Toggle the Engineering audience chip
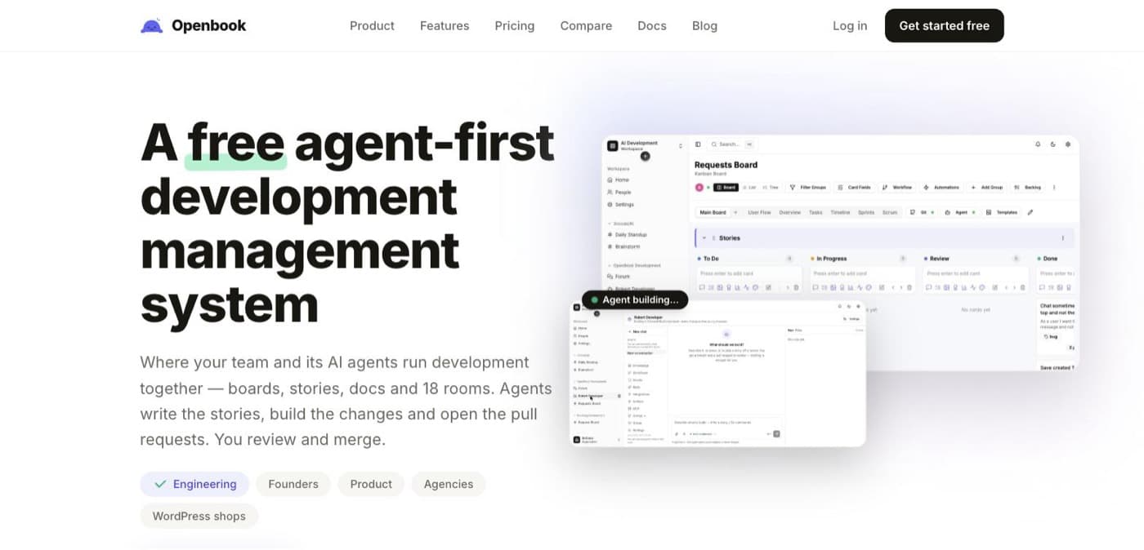The height and width of the screenshot is (550, 1144). tap(194, 484)
